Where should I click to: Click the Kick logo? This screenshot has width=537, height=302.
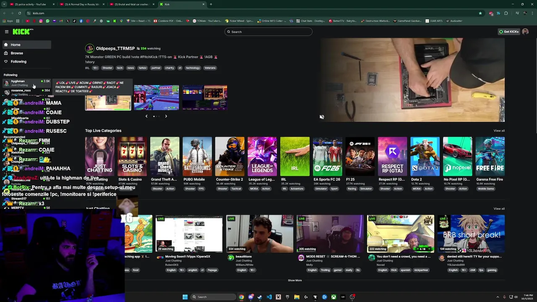[x=23, y=32]
